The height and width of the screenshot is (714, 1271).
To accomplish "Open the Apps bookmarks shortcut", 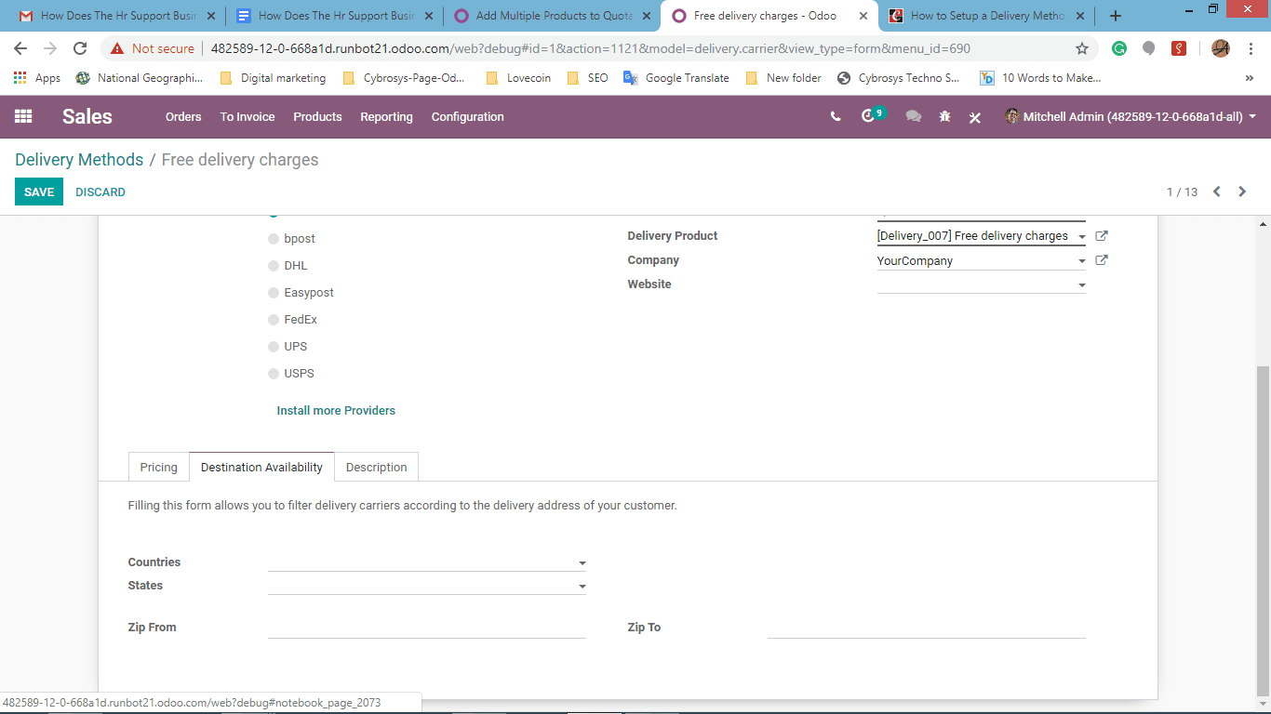I will 37,78.
